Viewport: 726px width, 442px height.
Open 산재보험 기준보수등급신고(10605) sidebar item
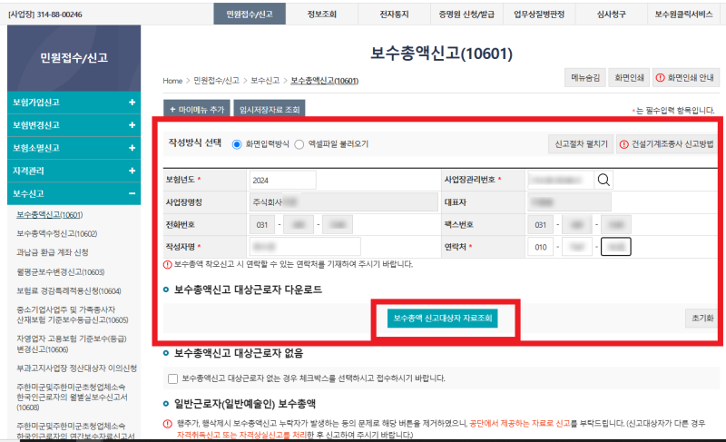(x=73, y=315)
